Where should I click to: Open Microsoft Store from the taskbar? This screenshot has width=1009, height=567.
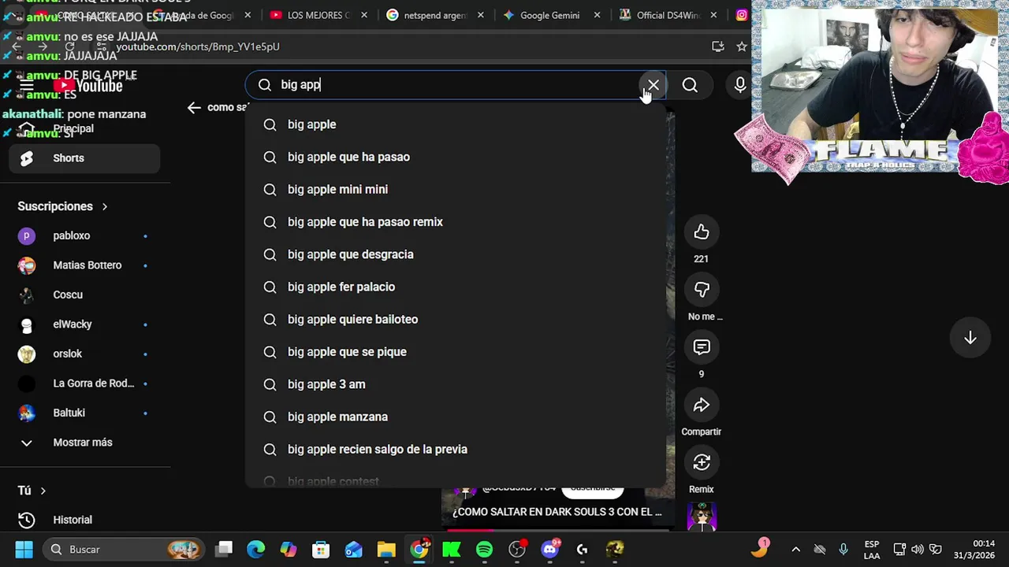coord(320,550)
